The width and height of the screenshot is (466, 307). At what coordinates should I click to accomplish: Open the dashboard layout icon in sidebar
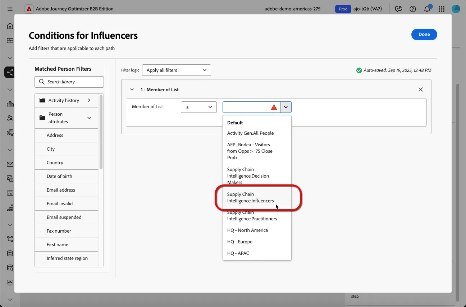pos(10,41)
